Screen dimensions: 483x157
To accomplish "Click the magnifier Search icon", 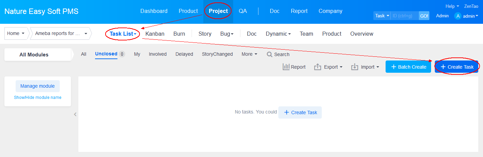I will click(x=270, y=54).
